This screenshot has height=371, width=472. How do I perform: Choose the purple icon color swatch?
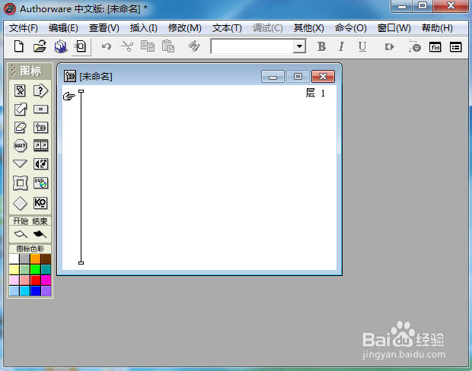(46, 290)
